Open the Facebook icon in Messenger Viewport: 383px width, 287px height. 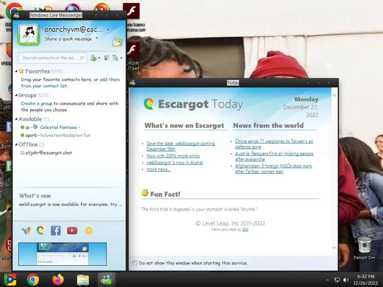click(x=56, y=231)
